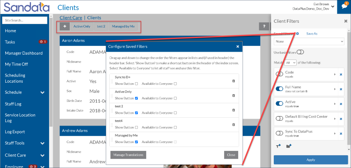The height and width of the screenshot is (168, 351).
Task: Click the Sandata logo
Action: click(x=27, y=7)
